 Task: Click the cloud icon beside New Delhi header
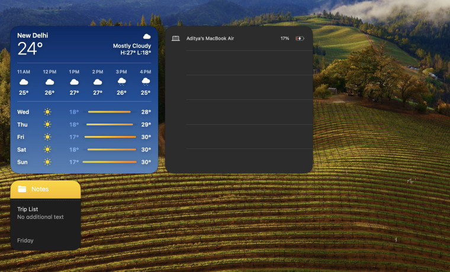147,36
